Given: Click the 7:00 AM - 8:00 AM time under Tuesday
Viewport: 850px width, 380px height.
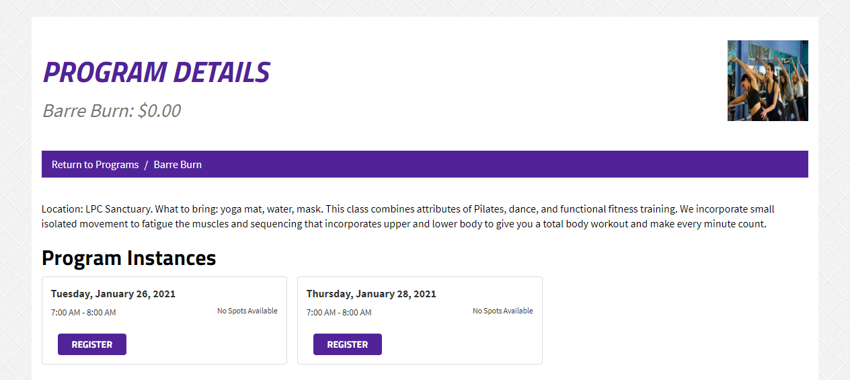Looking at the screenshot, I should point(83,313).
